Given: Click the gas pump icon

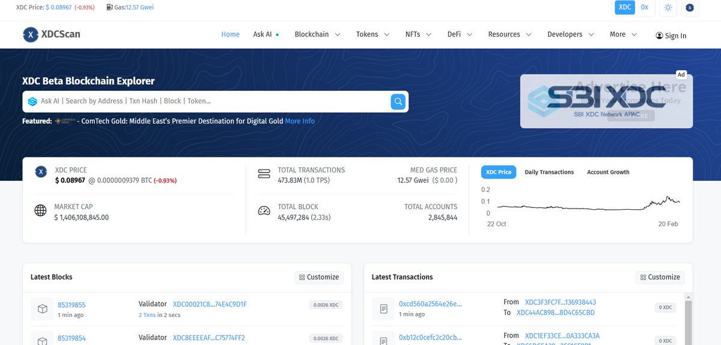Looking at the screenshot, I should [109, 7].
